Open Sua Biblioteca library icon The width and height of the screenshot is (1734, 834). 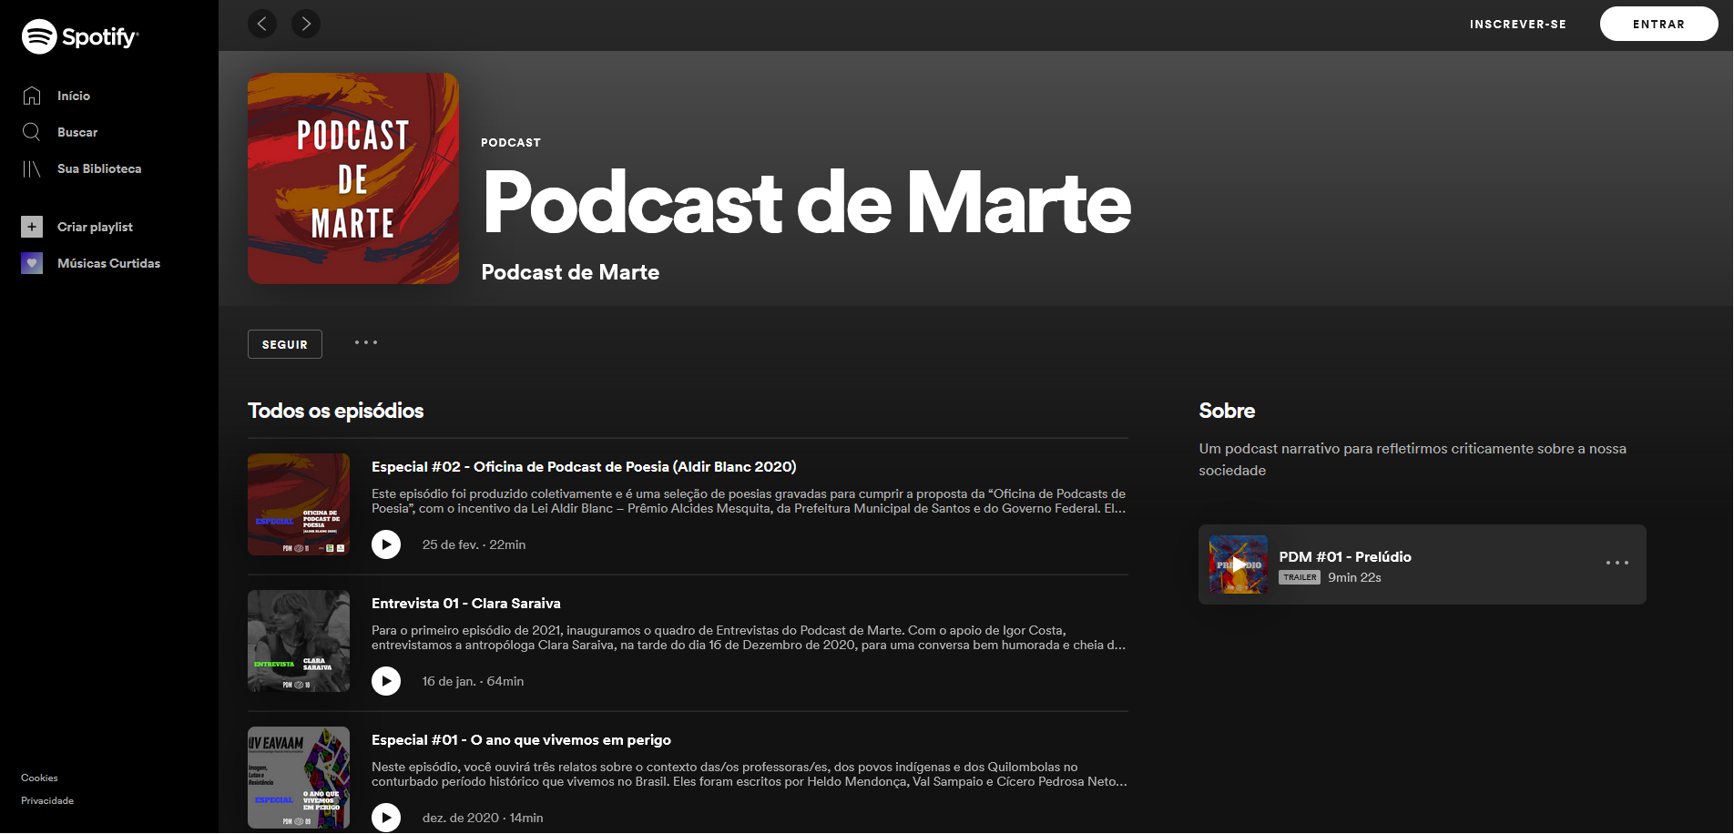32,168
